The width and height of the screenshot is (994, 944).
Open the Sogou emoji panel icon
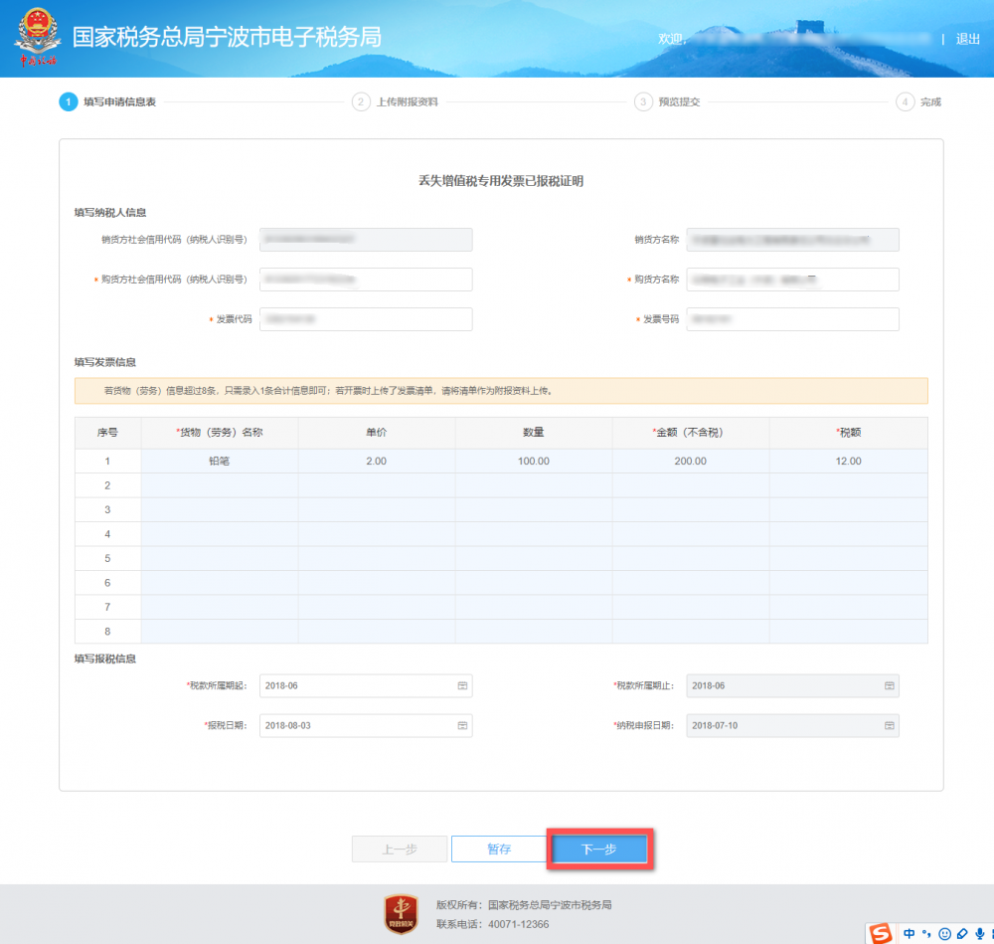943,933
